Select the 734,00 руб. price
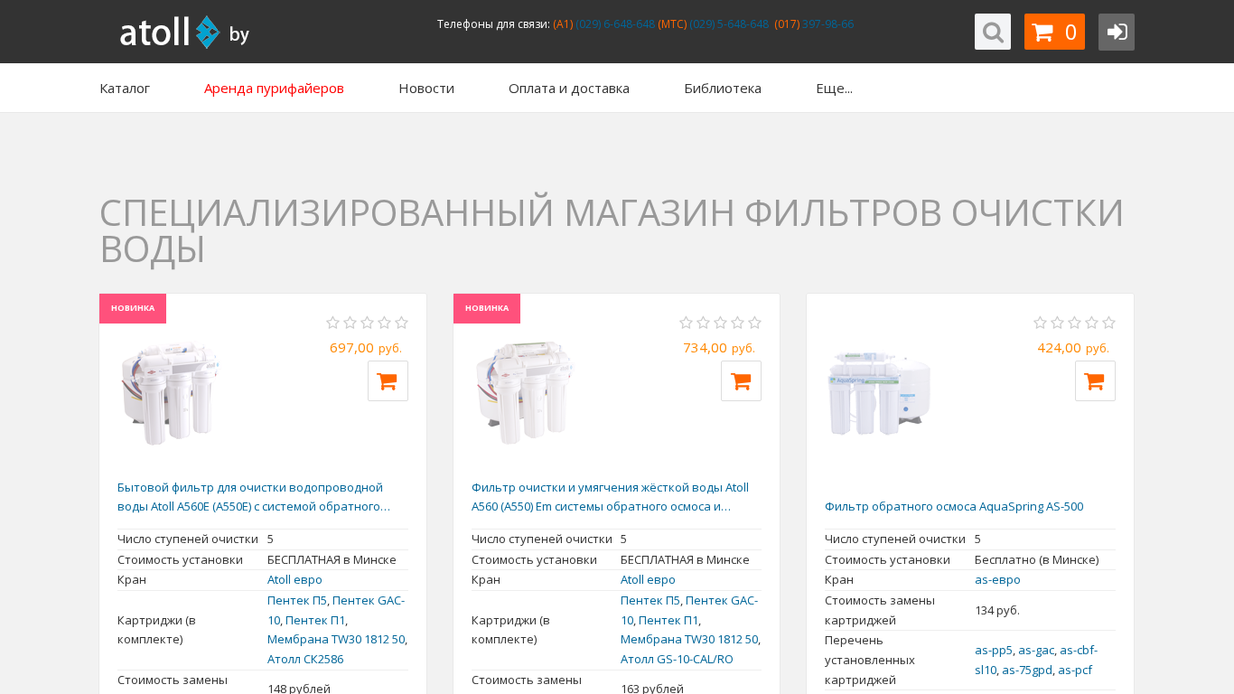This screenshot has width=1234, height=694. click(x=719, y=348)
